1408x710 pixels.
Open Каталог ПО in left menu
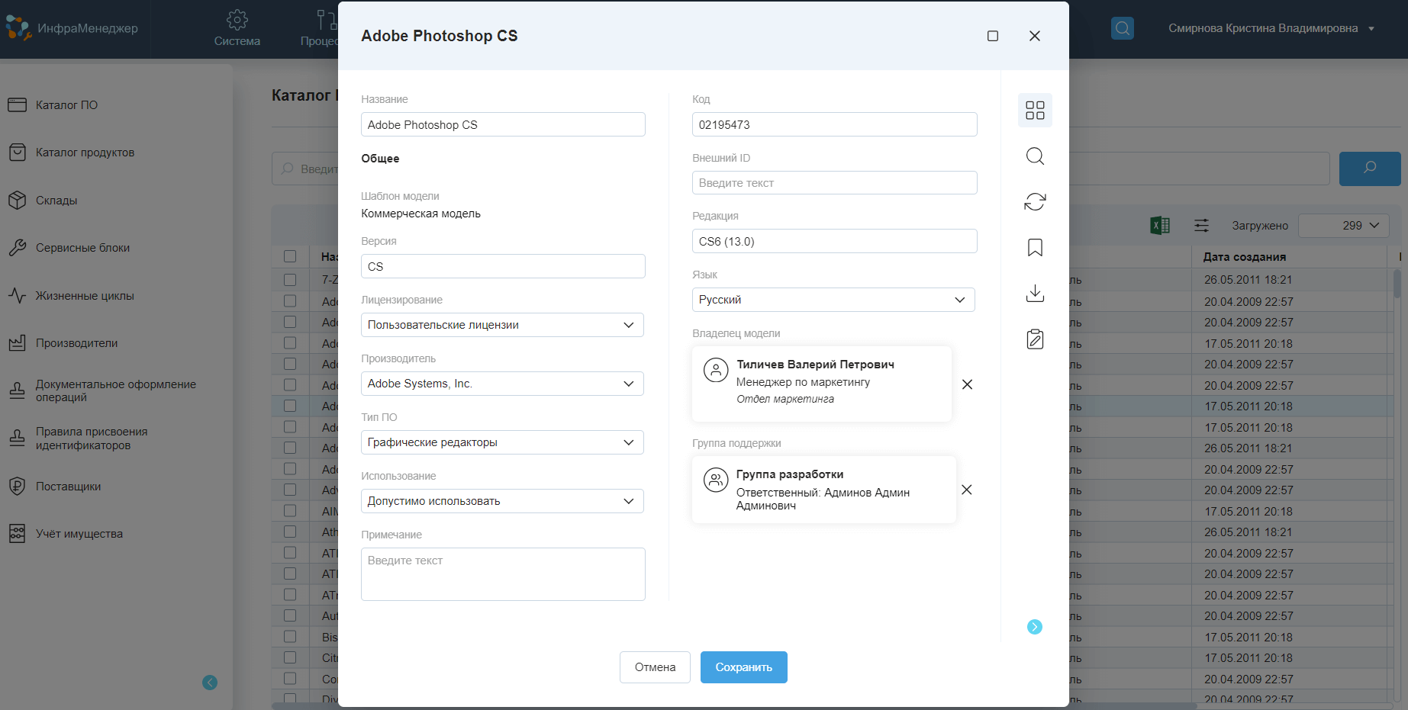coord(66,105)
